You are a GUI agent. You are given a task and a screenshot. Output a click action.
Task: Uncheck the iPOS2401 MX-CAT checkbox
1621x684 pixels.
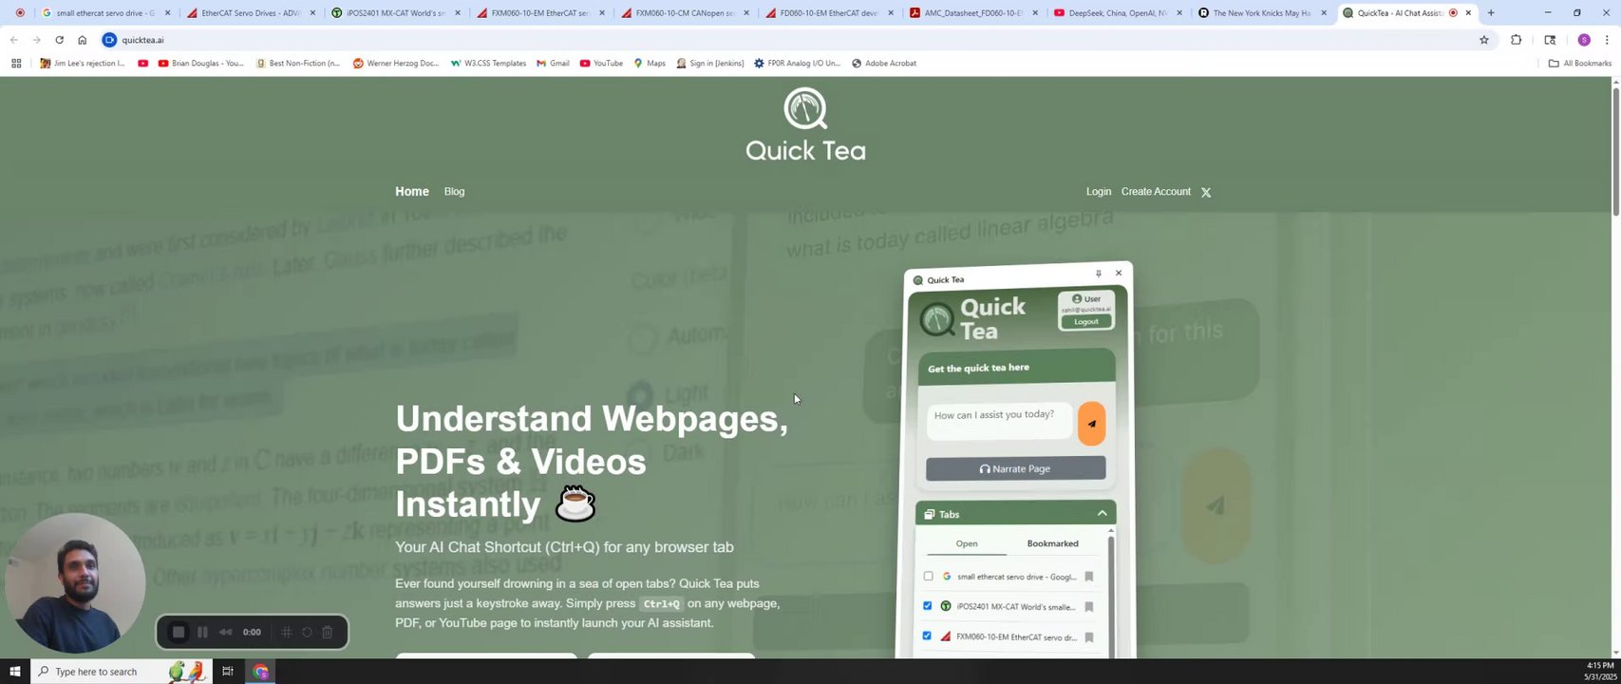(x=928, y=606)
